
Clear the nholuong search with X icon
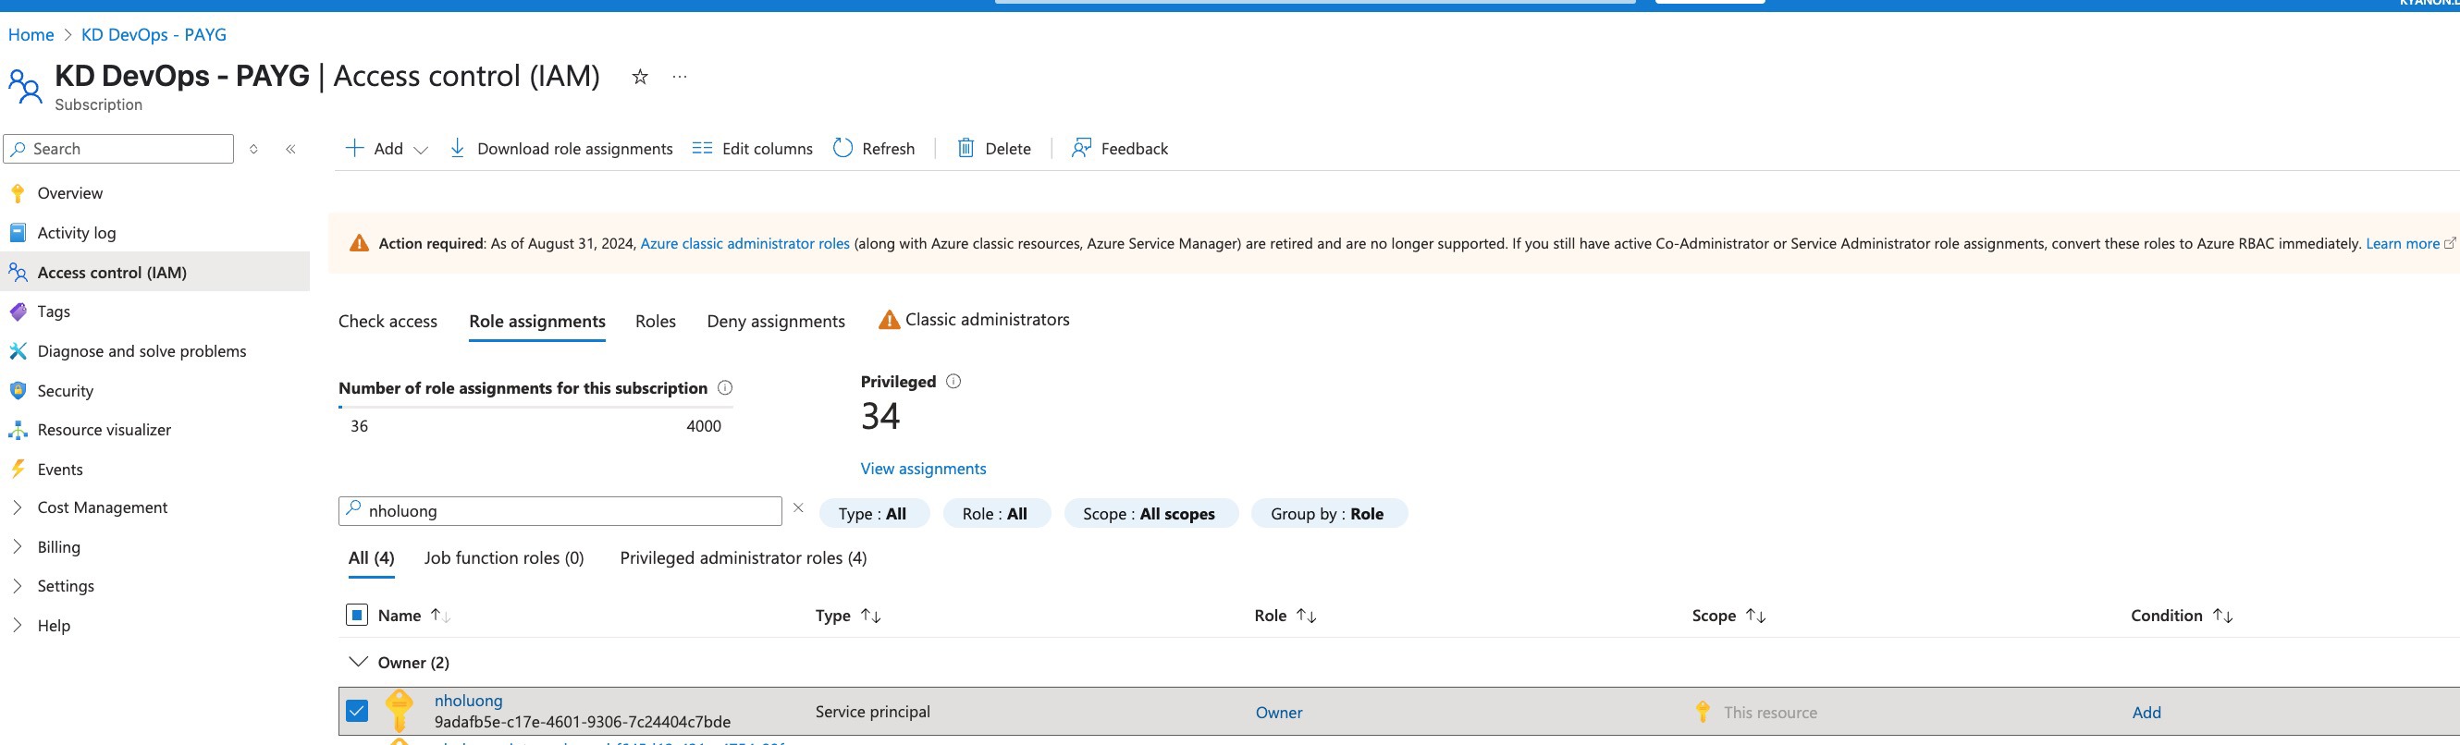pos(798,508)
